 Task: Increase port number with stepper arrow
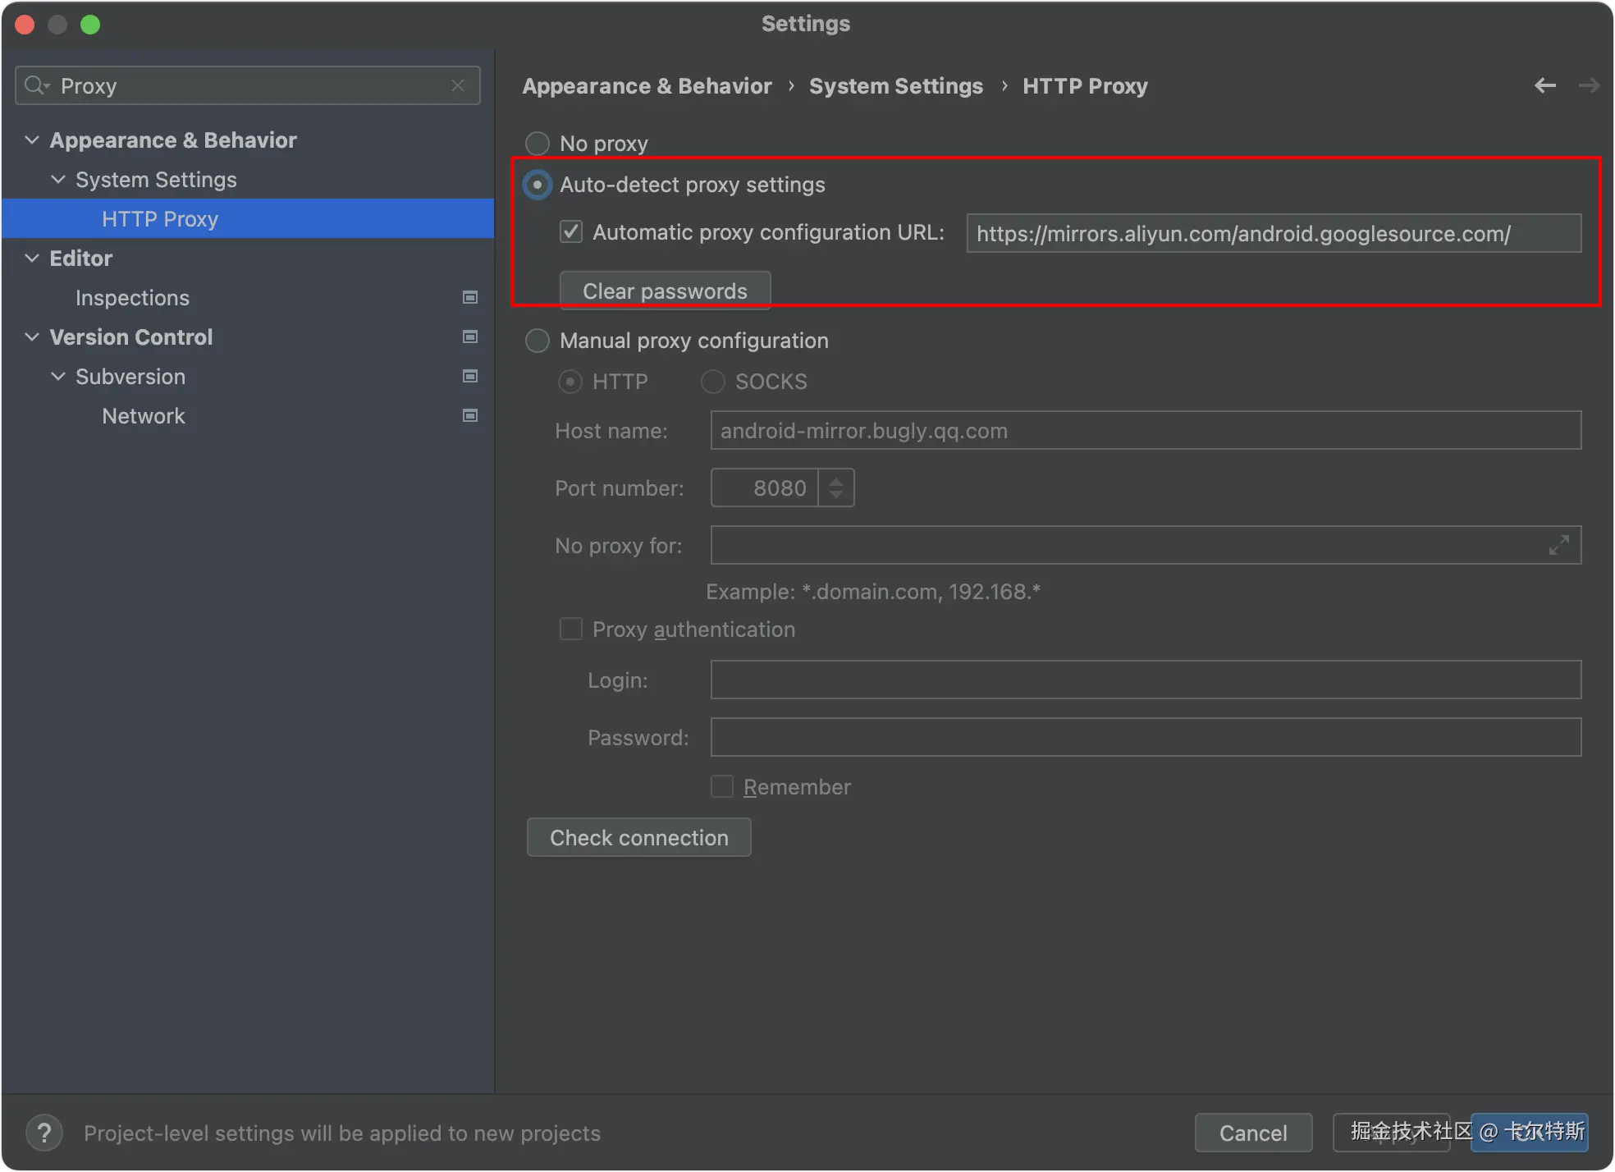pyautogui.click(x=836, y=480)
